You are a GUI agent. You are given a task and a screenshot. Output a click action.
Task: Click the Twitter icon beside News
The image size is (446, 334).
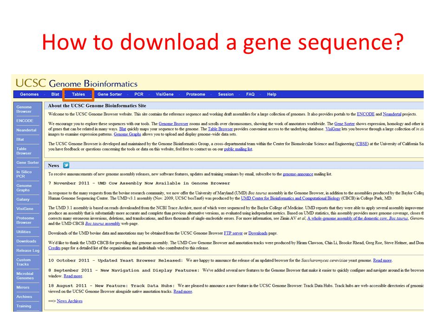coord(66,165)
